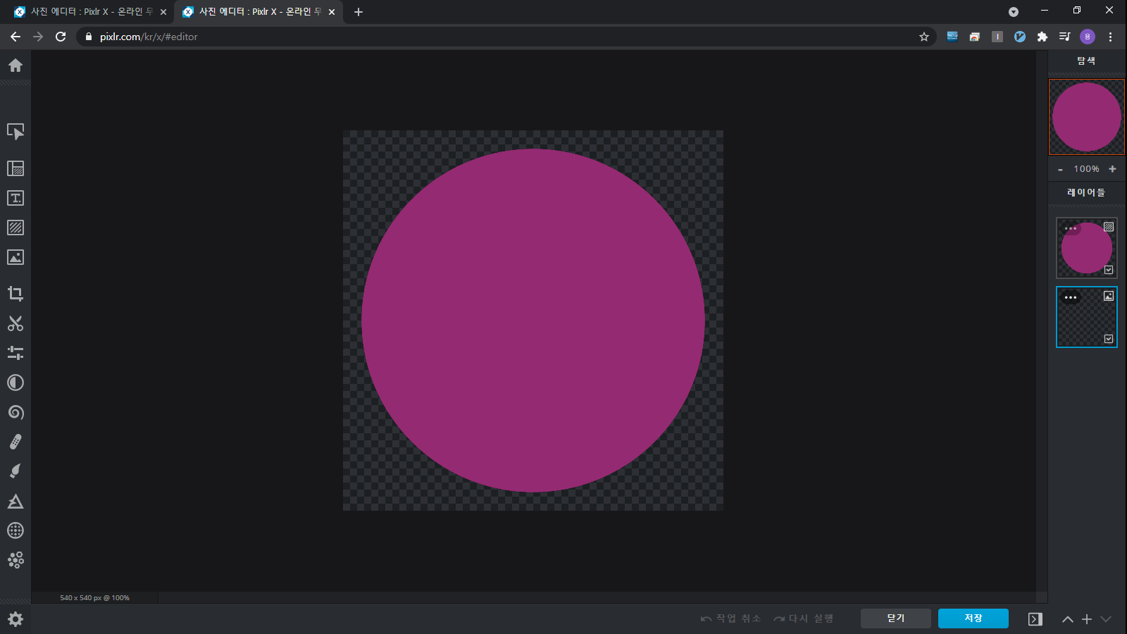The height and width of the screenshot is (634, 1127).
Task: Open the browser profile avatar
Action: (x=1088, y=37)
